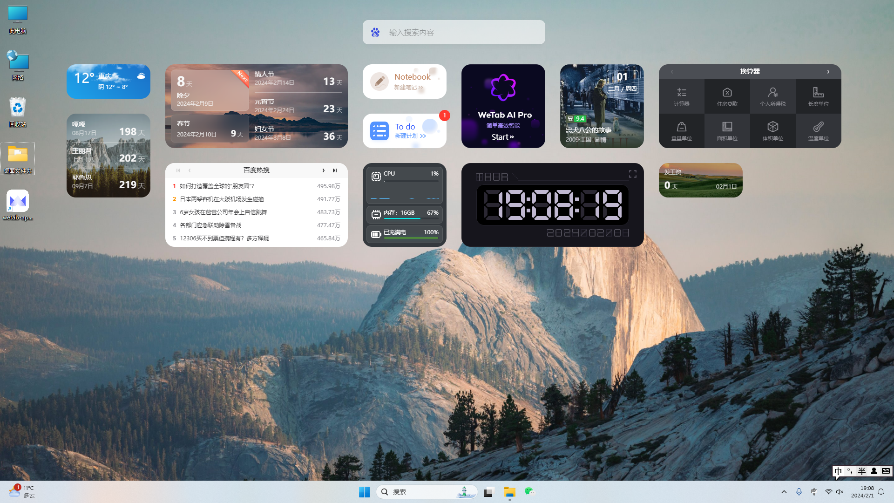Click the 输入搜索内容 search box
The width and height of the screenshot is (894, 503).
coord(454,32)
